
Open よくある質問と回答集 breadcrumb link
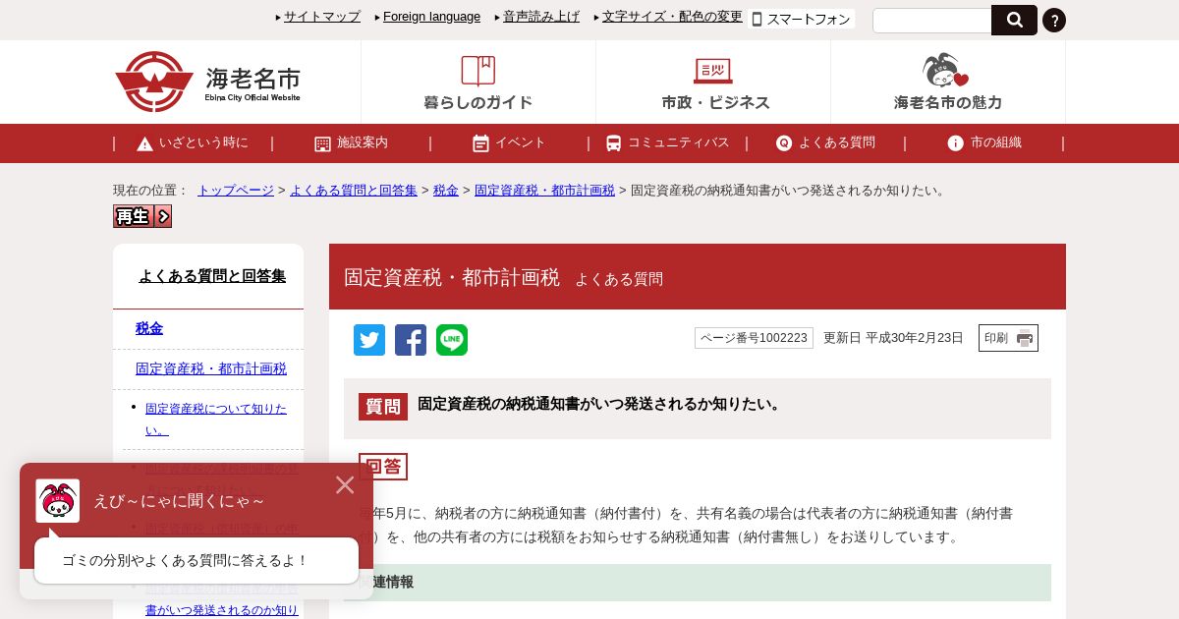click(354, 191)
